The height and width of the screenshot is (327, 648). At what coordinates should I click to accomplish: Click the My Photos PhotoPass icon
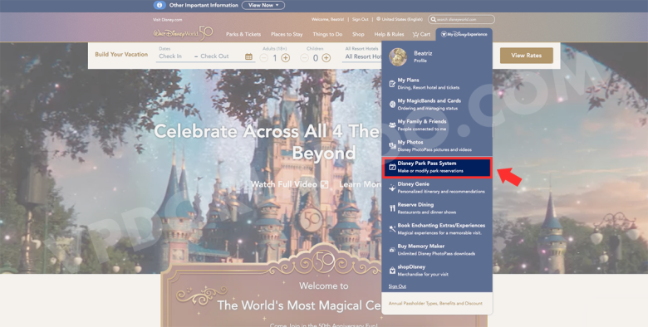click(392, 146)
